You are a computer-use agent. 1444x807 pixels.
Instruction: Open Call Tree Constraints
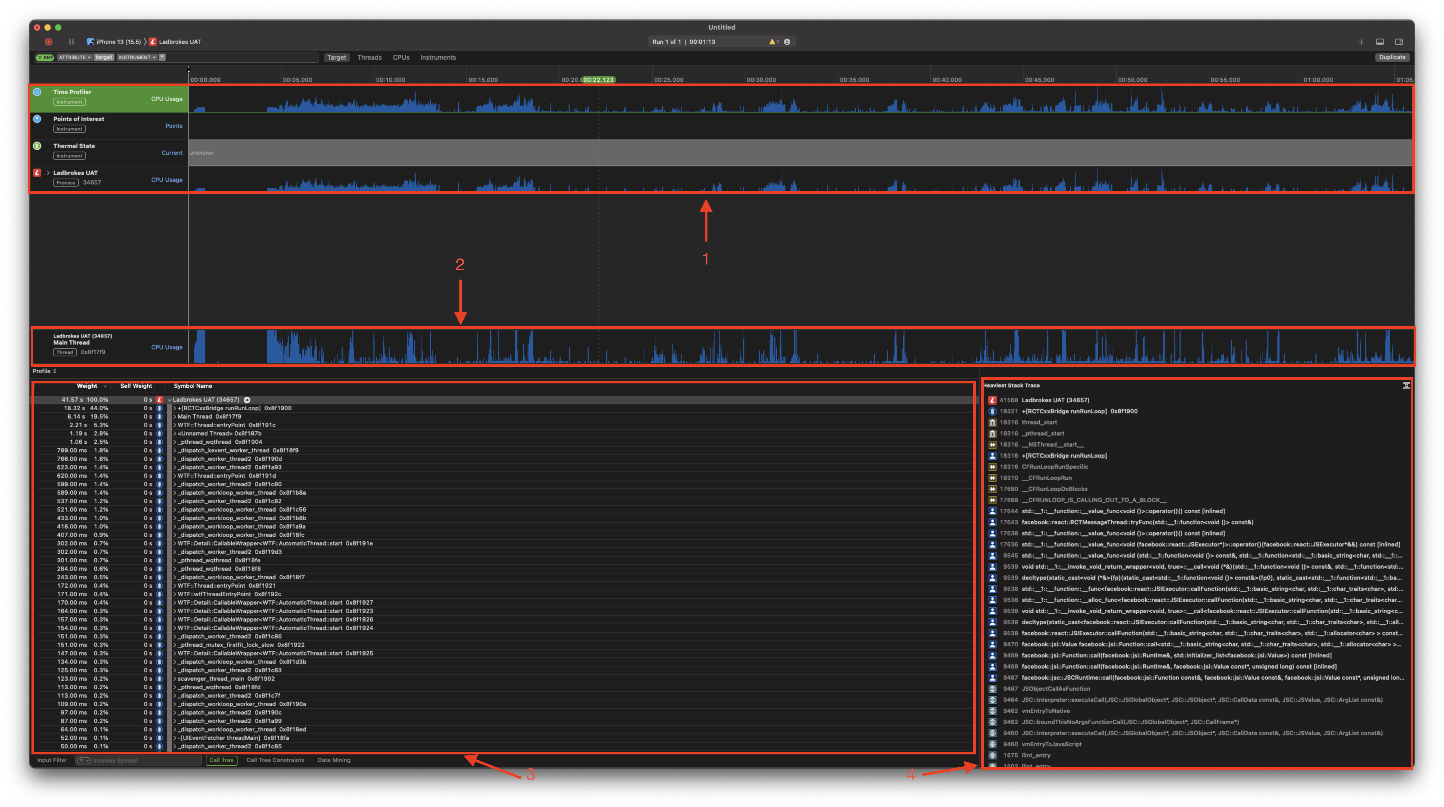point(275,760)
